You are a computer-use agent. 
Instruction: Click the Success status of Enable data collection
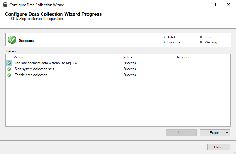pos(130,75)
